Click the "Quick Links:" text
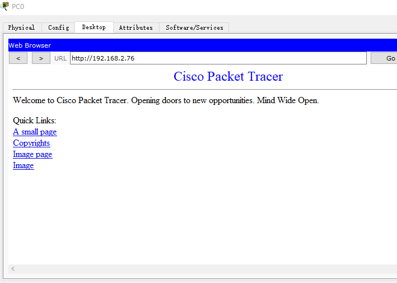 tap(34, 120)
